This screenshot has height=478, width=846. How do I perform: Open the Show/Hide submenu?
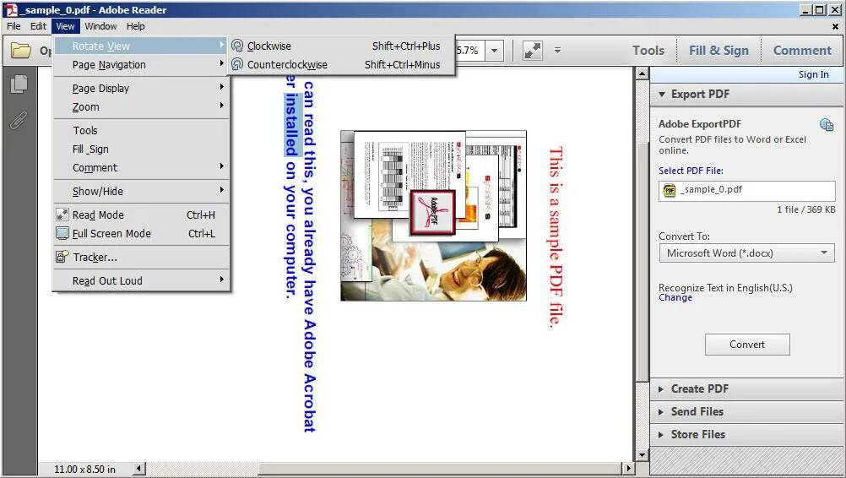142,191
